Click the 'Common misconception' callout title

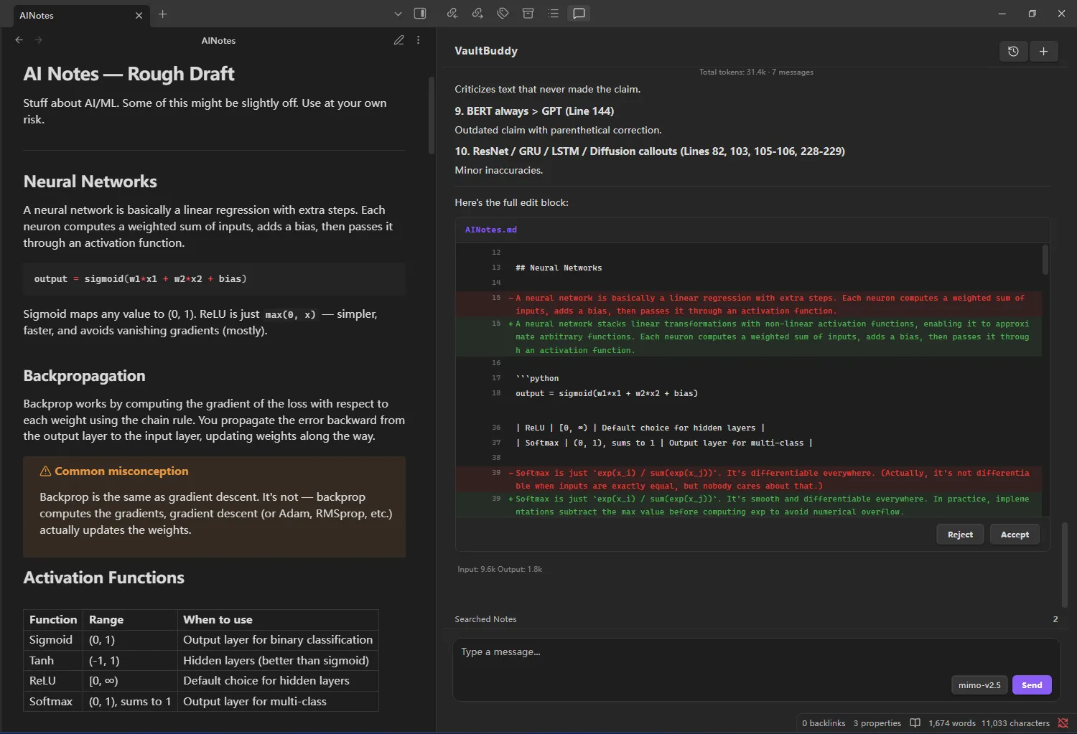[x=121, y=471]
